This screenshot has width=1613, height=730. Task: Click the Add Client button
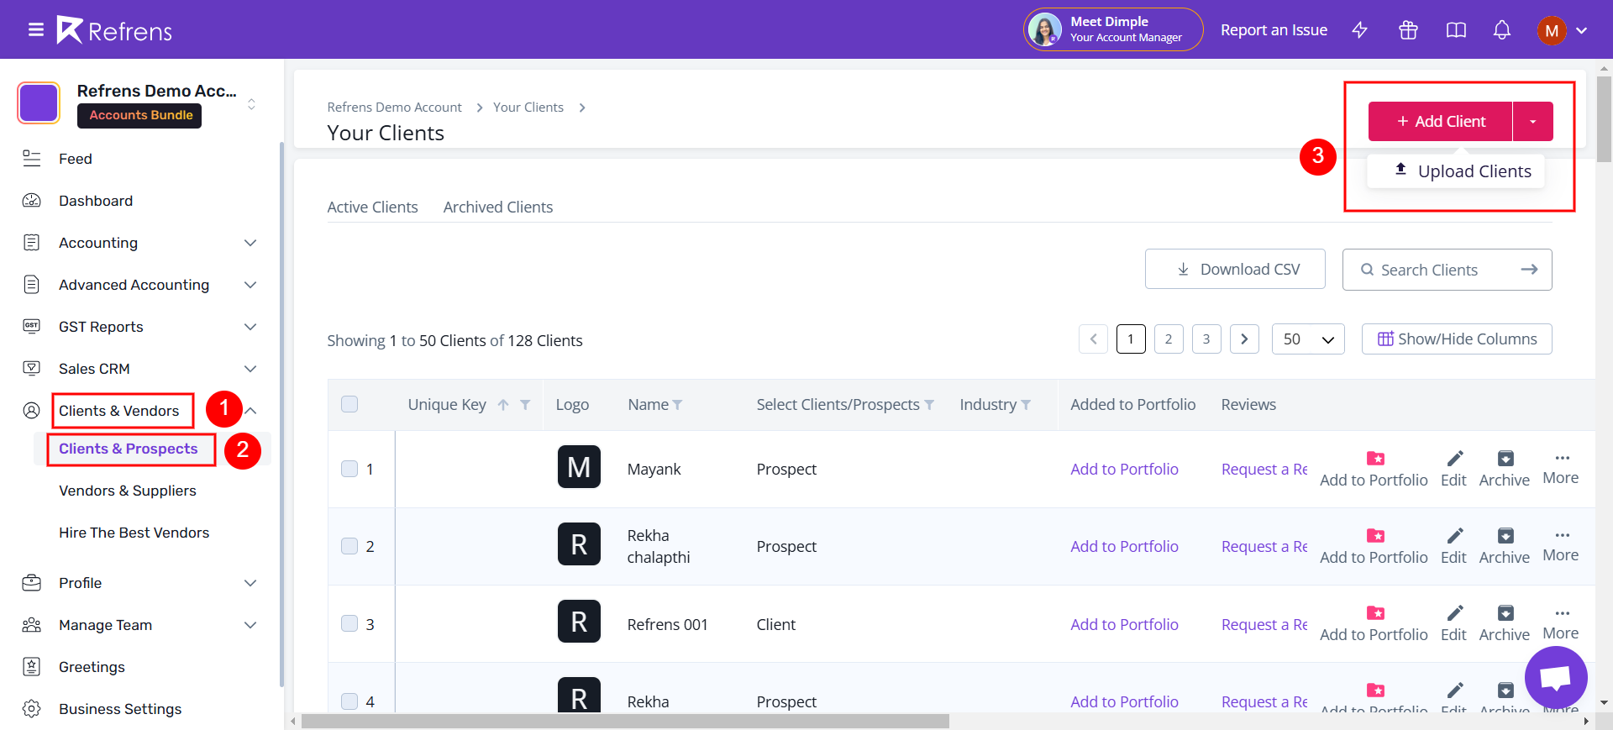pyautogui.click(x=1441, y=122)
